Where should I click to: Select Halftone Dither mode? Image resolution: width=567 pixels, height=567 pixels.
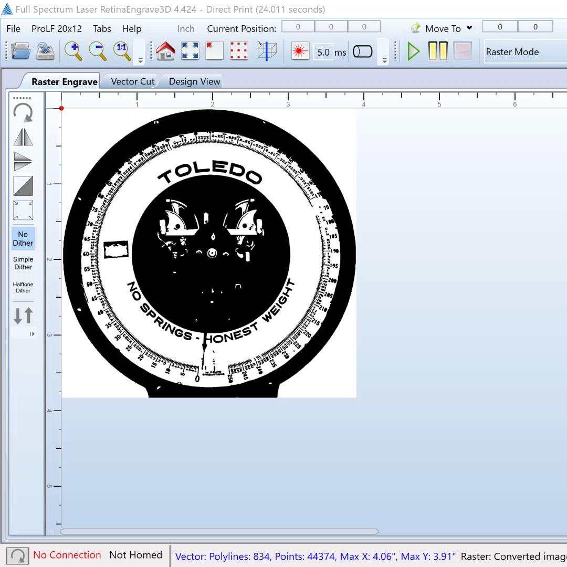coord(23,288)
